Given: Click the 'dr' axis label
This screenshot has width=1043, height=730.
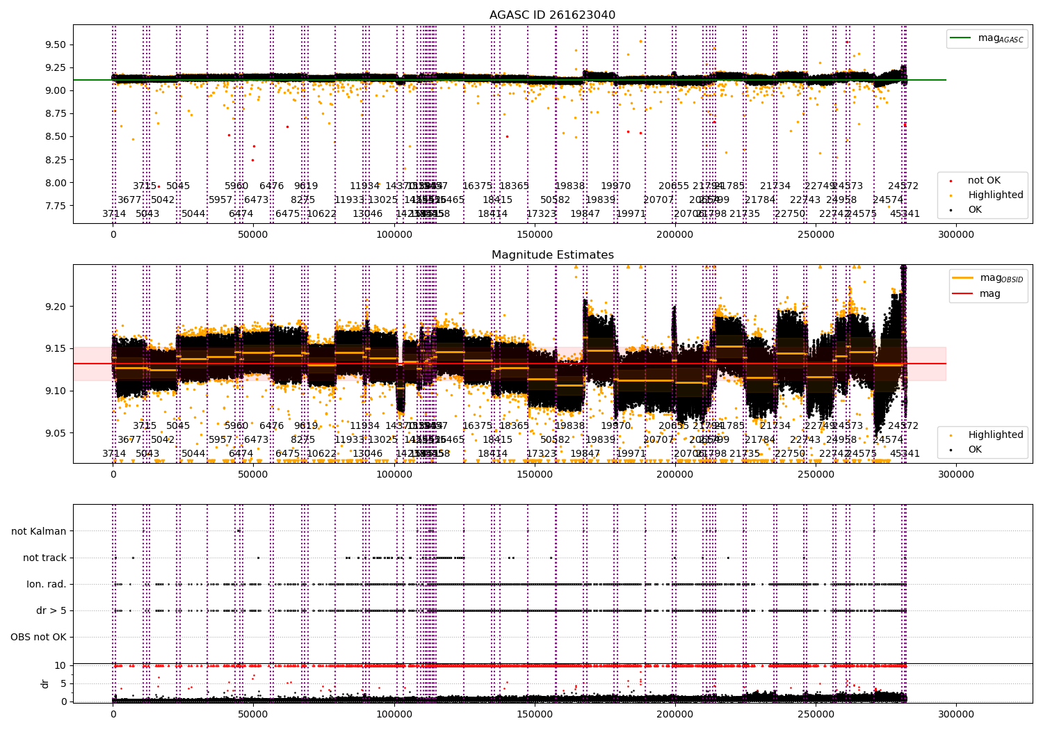Looking at the screenshot, I should point(45,683).
